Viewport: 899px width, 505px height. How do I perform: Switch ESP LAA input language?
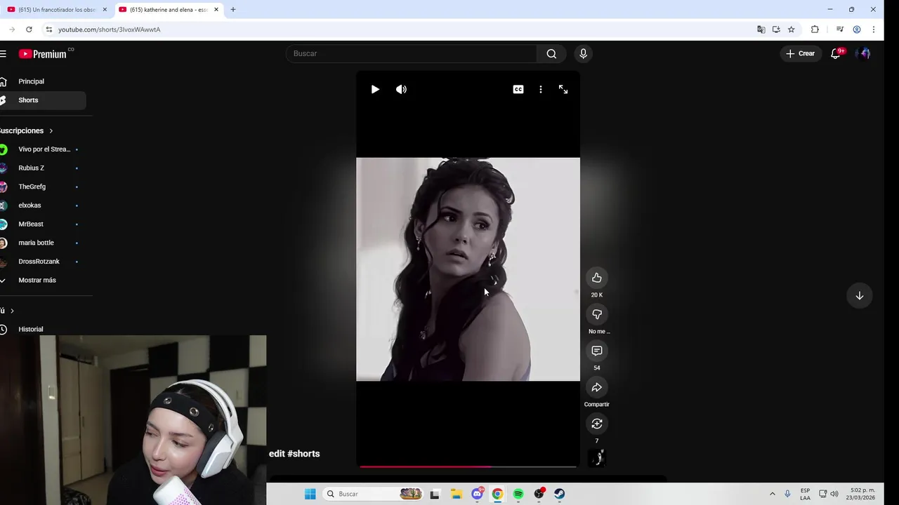click(805, 494)
